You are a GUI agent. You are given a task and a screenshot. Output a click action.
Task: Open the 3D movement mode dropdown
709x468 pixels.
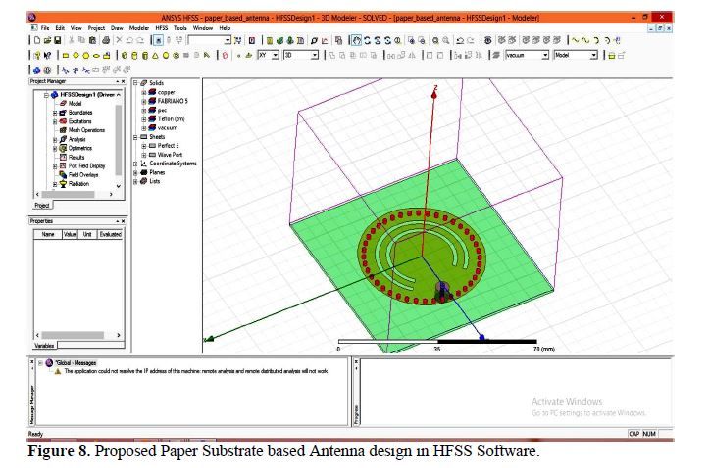pyautogui.click(x=315, y=55)
